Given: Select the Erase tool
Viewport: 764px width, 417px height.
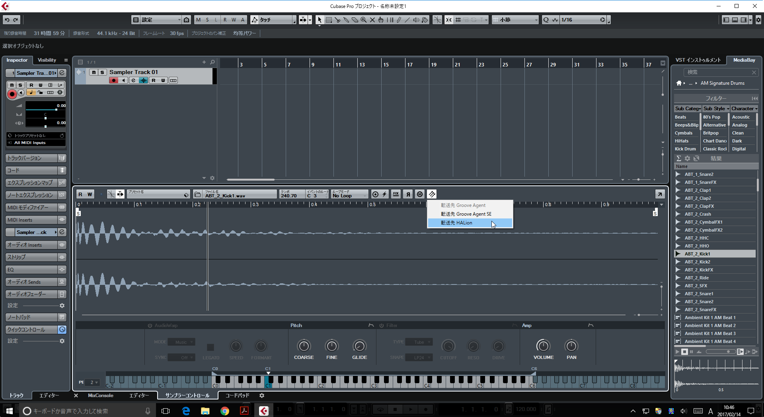Looking at the screenshot, I should click(x=355, y=19).
